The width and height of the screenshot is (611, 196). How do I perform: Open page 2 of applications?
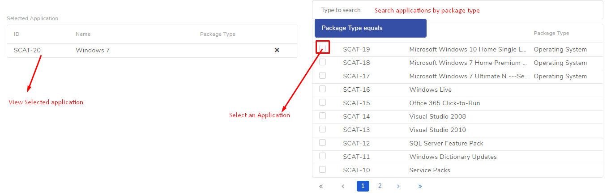point(380,186)
